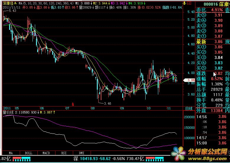Switch to the MA indicator tab
Screen dimensions: 230x163
tap(11, 153)
